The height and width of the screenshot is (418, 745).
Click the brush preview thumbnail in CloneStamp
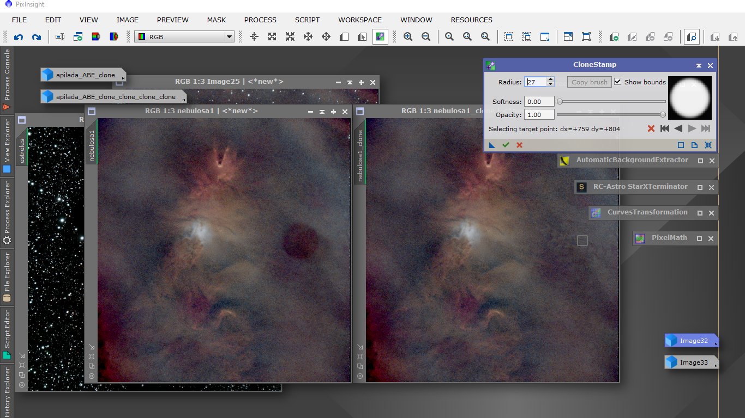click(690, 98)
